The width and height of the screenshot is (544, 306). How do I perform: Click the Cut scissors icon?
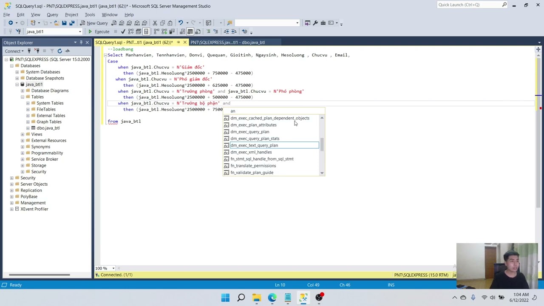[x=155, y=23]
